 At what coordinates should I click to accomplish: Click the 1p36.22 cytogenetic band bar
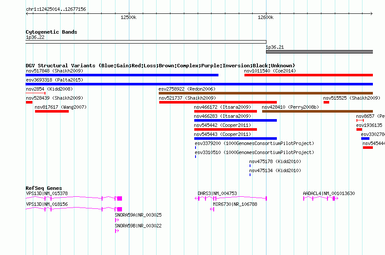tap(146, 42)
